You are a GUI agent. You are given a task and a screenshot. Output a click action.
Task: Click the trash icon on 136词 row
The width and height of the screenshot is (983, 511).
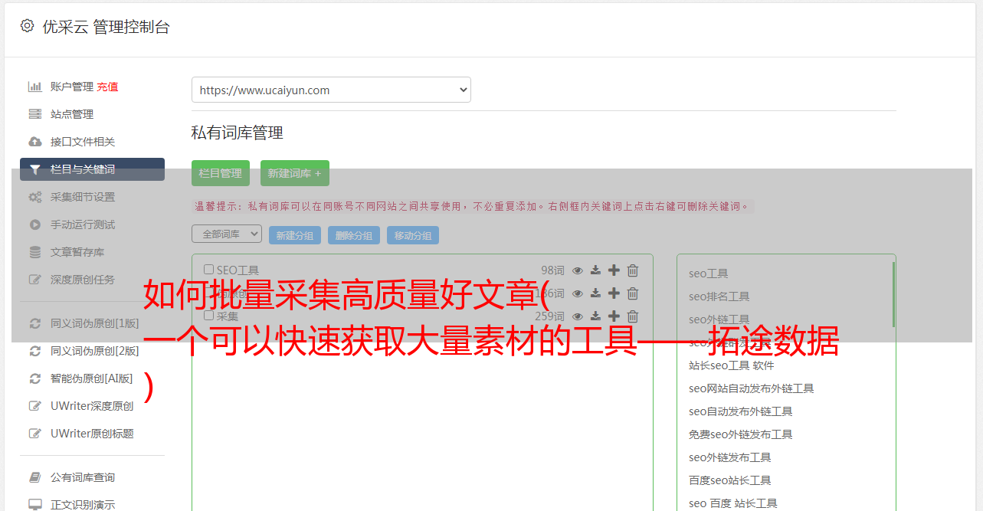tap(633, 293)
